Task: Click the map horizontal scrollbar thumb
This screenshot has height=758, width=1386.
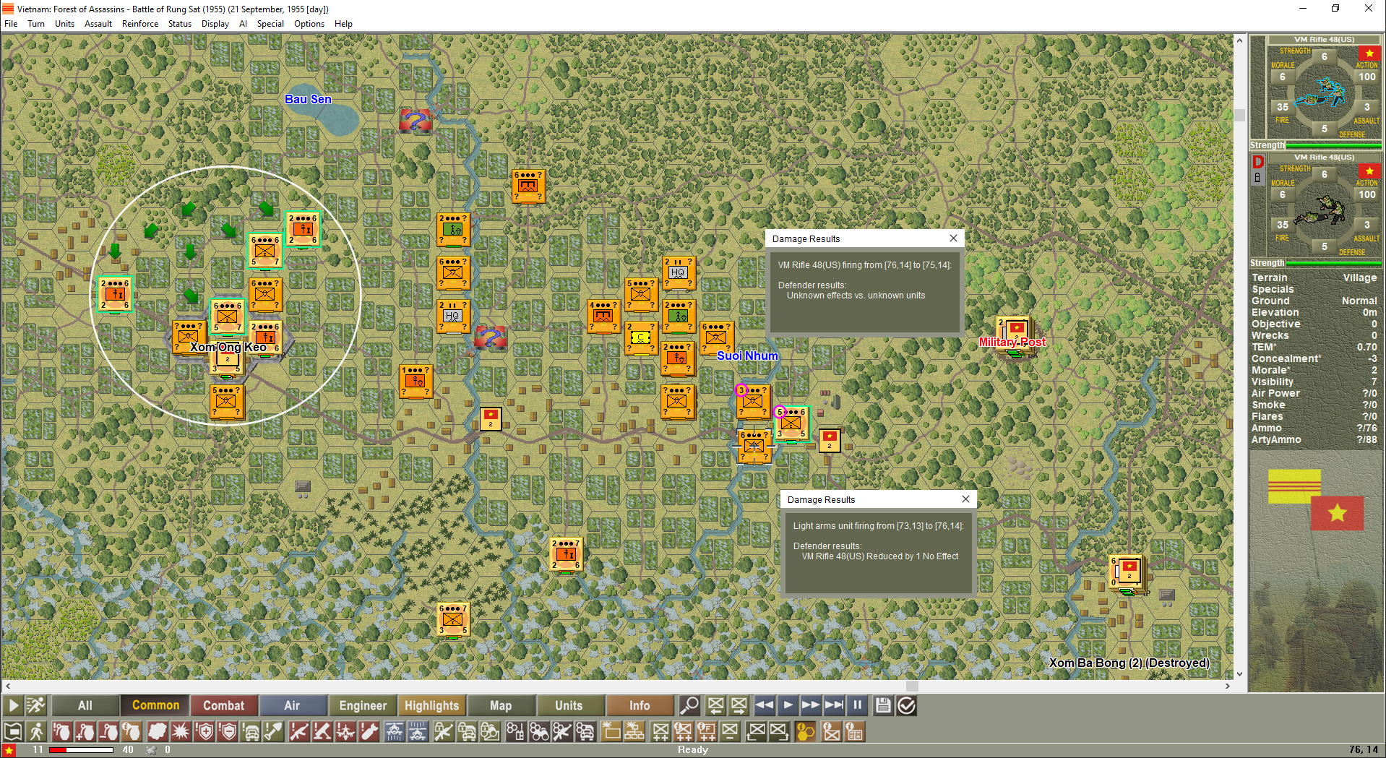Action: 912,686
